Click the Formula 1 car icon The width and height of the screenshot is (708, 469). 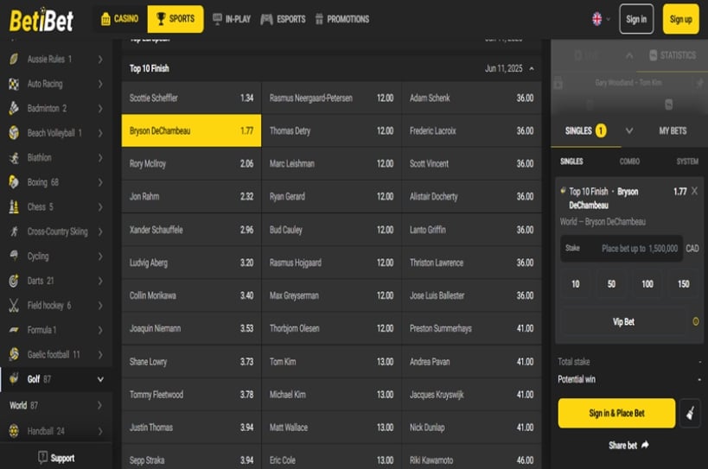pyautogui.click(x=14, y=330)
